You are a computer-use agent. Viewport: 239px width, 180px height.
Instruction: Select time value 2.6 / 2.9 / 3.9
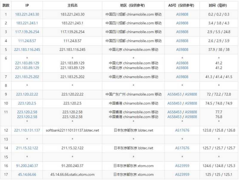pyautogui.click(x=219, y=41)
